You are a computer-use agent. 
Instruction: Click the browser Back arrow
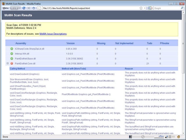(x=12, y=8)
